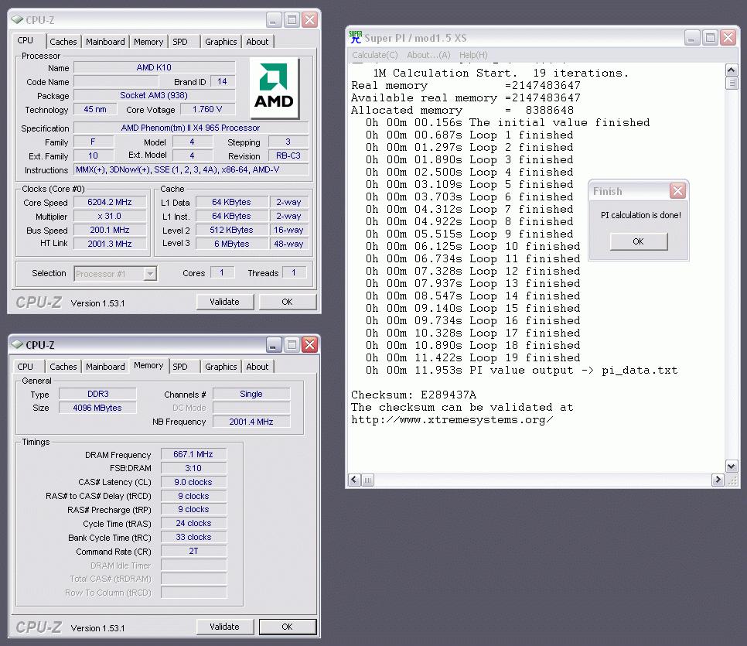Click the Checksum: E289437A line
The height and width of the screenshot is (646, 747).
414,395
